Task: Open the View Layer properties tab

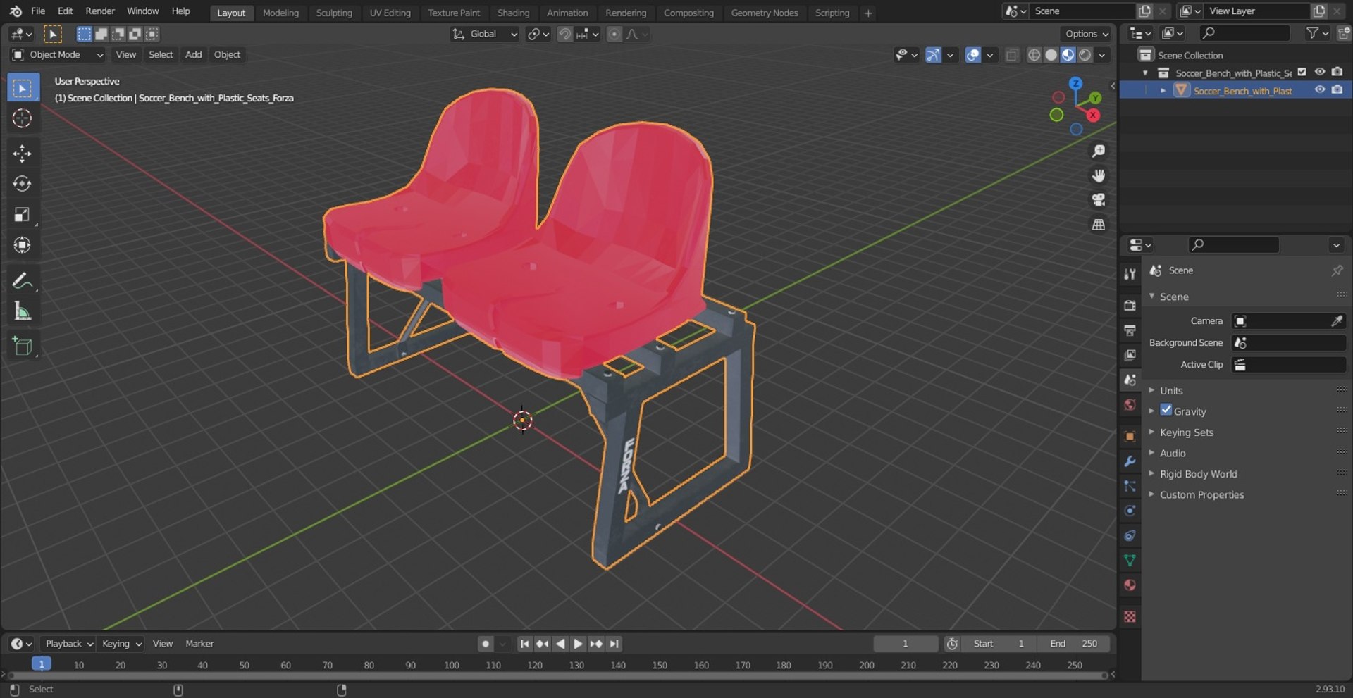Action: 1130,355
